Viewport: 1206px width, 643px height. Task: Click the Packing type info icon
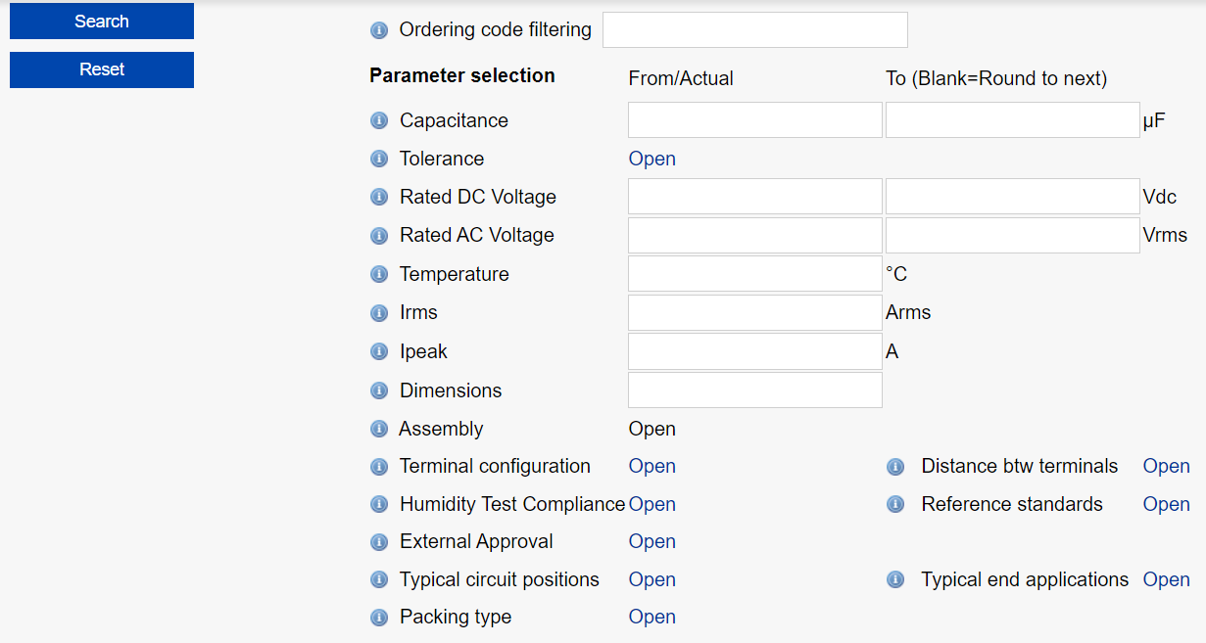(379, 618)
